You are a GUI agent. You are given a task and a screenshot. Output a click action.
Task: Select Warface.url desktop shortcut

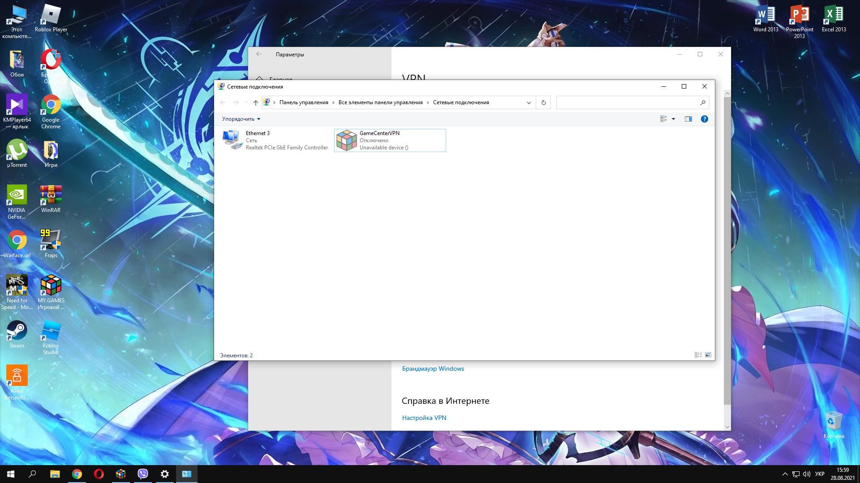click(17, 244)
